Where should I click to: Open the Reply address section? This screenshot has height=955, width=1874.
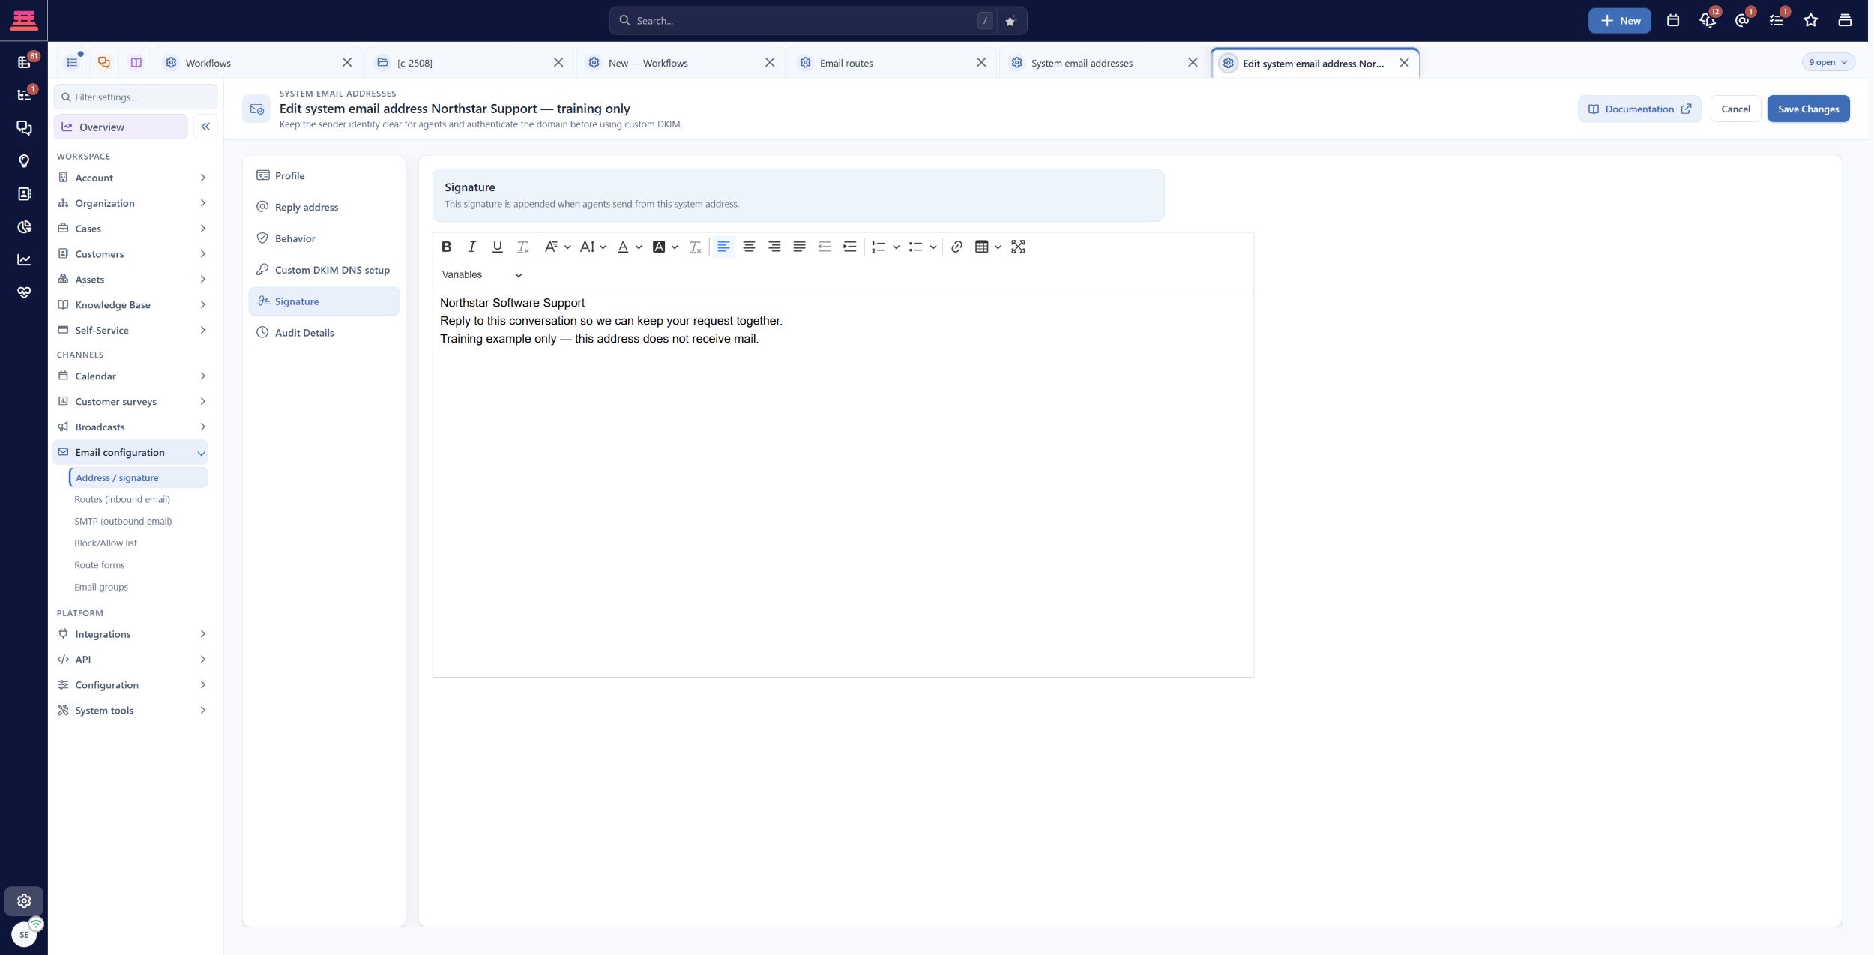point(324,207)
